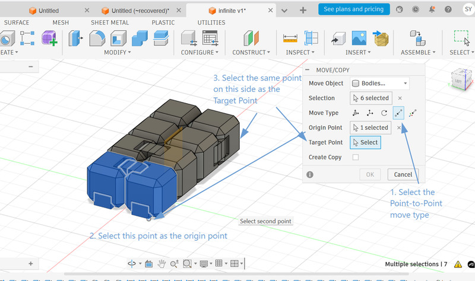Select the Point to Point move type
The width and height of the screenshot is (475, 281).
tap(398, 113)
